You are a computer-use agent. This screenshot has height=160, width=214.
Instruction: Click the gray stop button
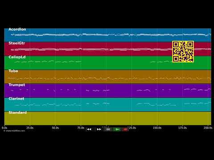tap(108, 129)
